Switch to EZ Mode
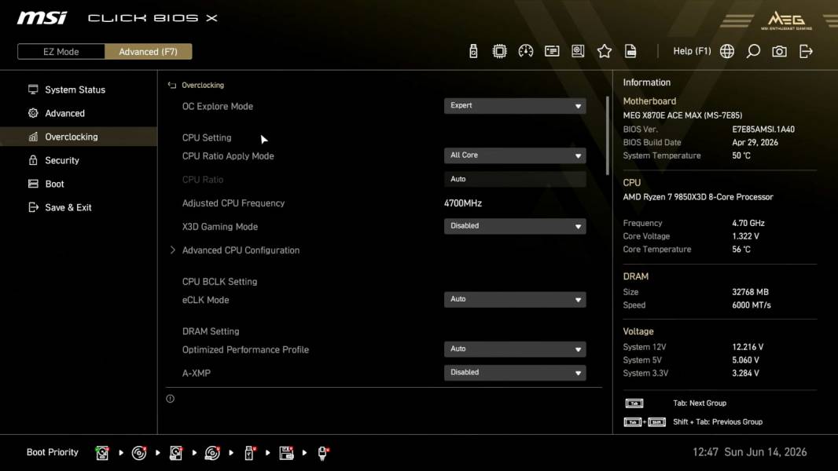The height and width of the screenshot is (471, 838). click(61, 52)
